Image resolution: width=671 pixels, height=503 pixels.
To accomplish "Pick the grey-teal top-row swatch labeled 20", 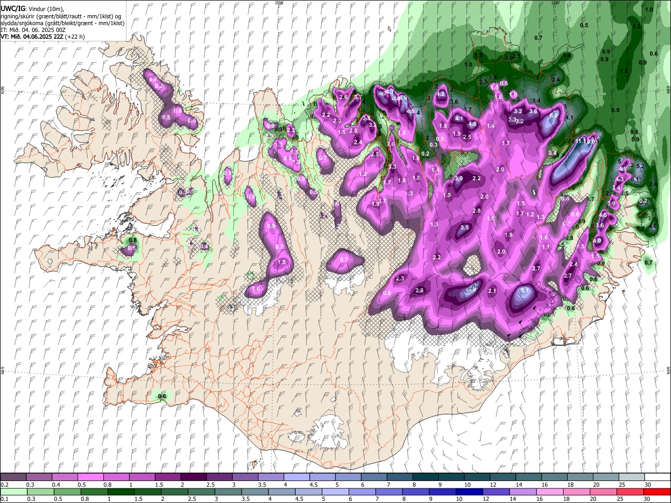I will coord(605,477).
